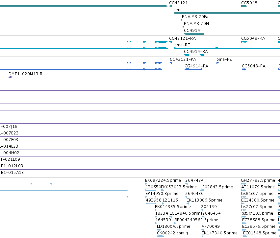Select the clone row ending E1-012L03

[12, 166]
